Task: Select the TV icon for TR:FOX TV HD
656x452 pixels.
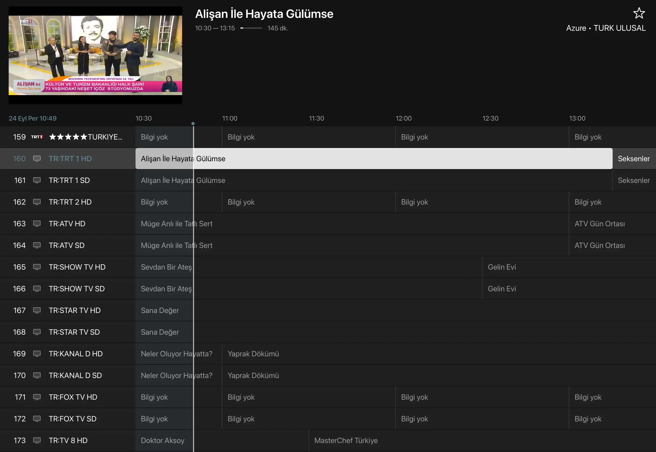Action: [37, 397]
